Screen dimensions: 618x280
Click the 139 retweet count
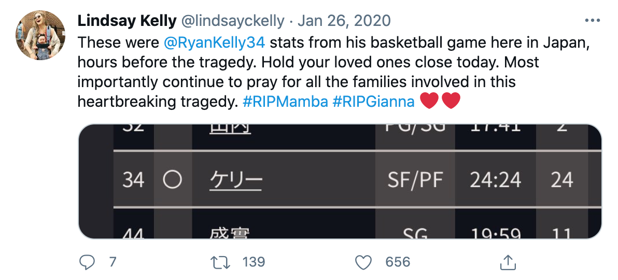point(254,262)
